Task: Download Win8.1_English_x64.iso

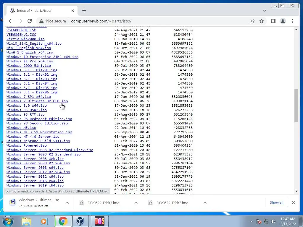Action: [x=30, y=52]
